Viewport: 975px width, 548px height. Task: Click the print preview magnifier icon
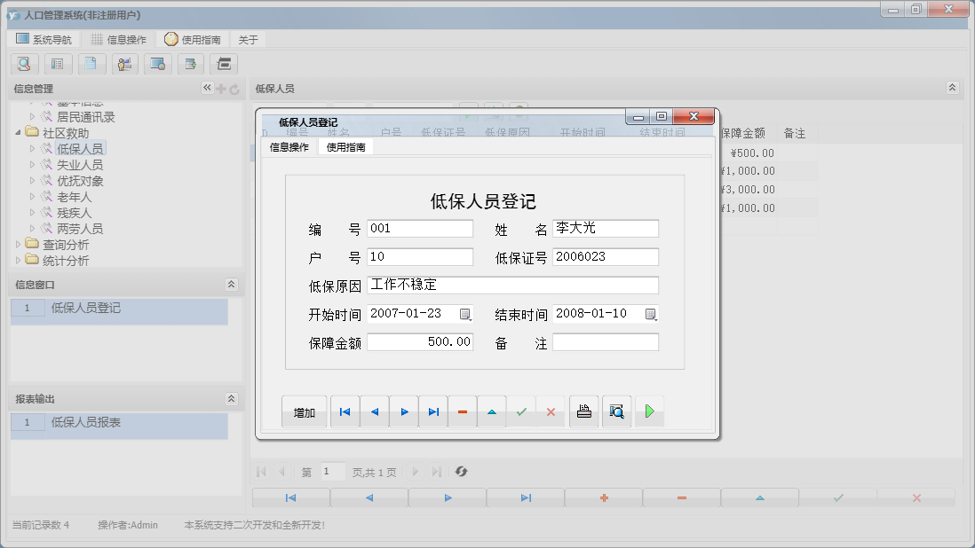[616, 411]
